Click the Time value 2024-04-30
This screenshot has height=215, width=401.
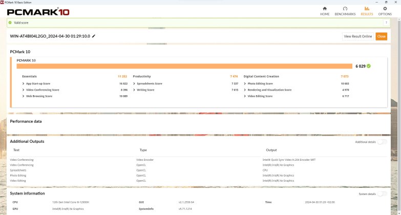(x=320, y=202)
